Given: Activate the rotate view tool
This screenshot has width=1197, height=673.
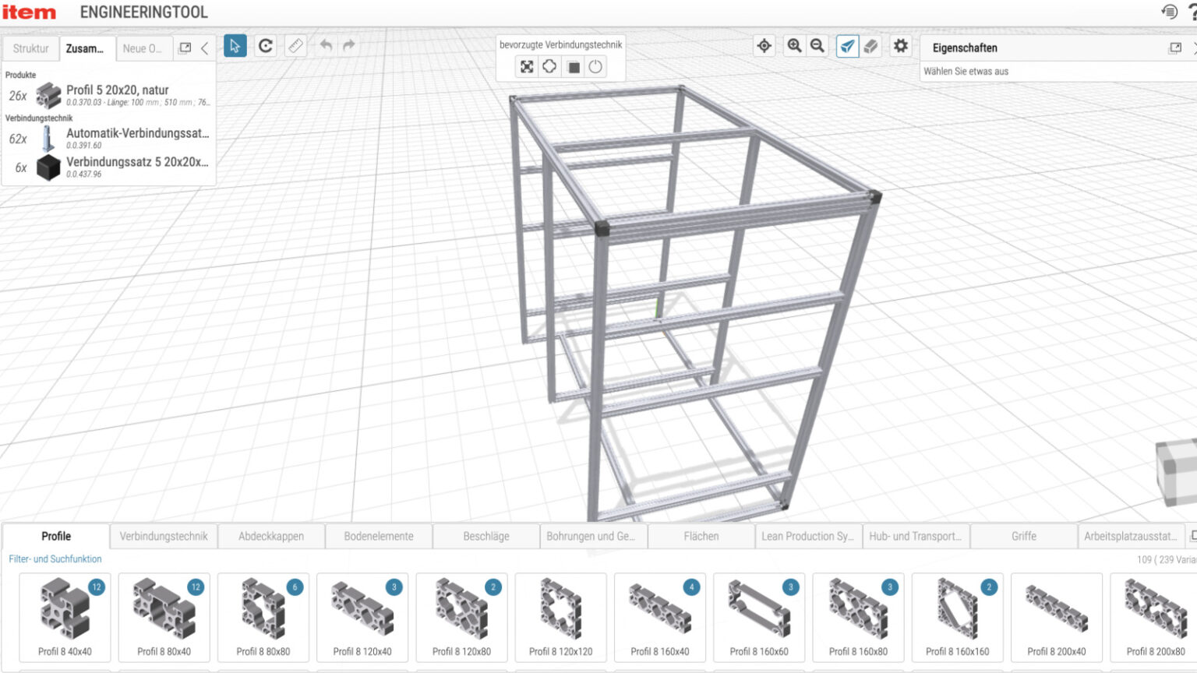Looking at the screenshot, I should pyautogui.click(x=265, y=46).
